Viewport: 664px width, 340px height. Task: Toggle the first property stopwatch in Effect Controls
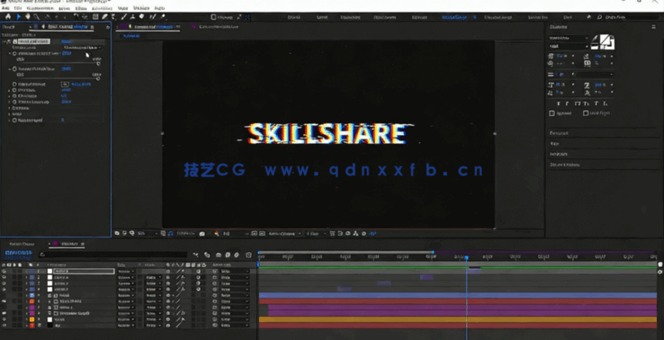coord(14,54)
